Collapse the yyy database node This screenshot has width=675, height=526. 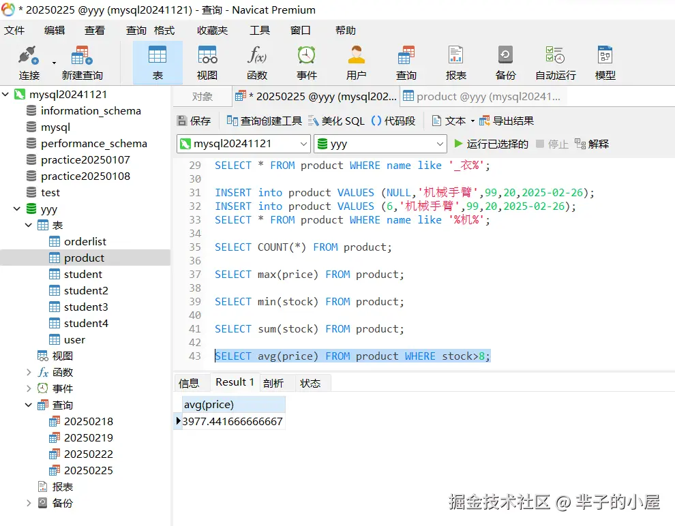(17, 209)
